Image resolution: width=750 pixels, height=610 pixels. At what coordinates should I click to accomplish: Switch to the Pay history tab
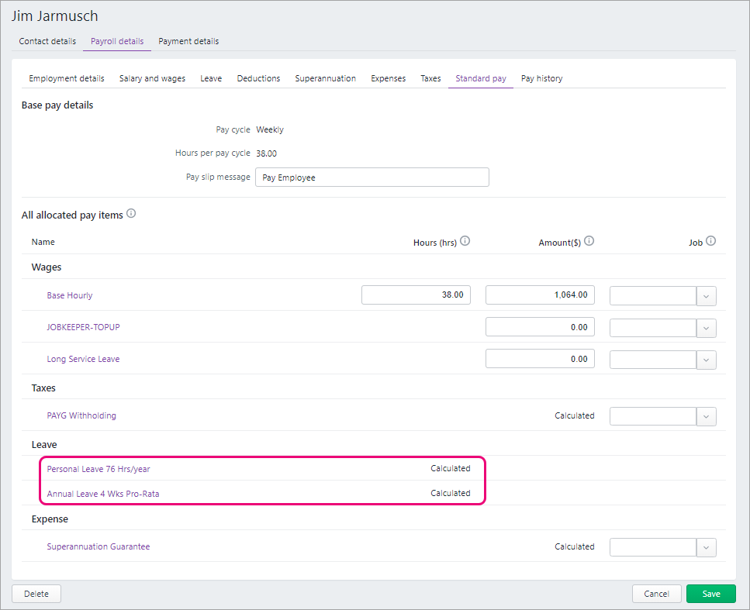[541, 78]
